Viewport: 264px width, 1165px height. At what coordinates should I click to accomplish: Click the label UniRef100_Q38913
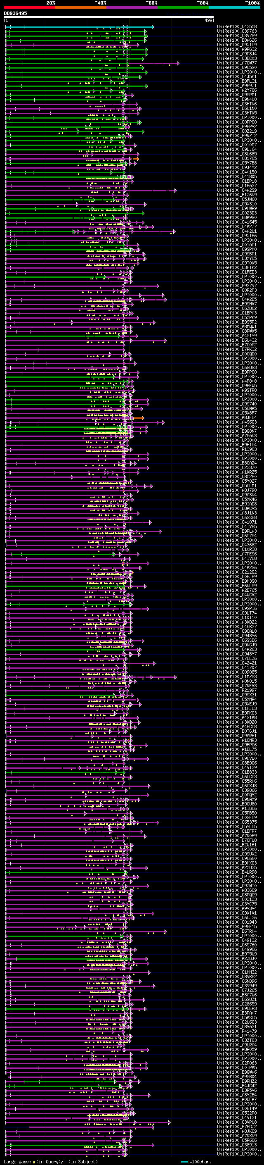[237, 1145]
